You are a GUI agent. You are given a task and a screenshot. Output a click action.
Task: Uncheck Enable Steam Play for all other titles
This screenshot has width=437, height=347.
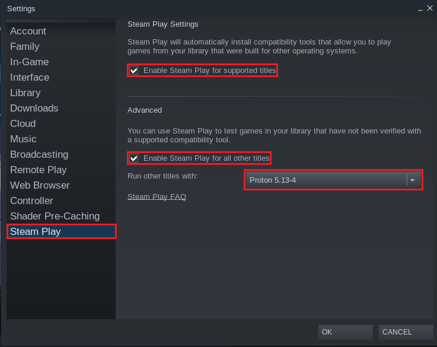pos(134,158)
